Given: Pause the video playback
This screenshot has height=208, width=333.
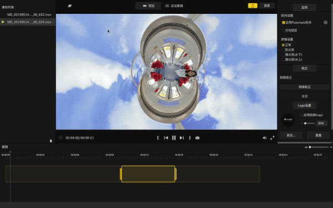Looking at the screenshot, I should point(174,138).
